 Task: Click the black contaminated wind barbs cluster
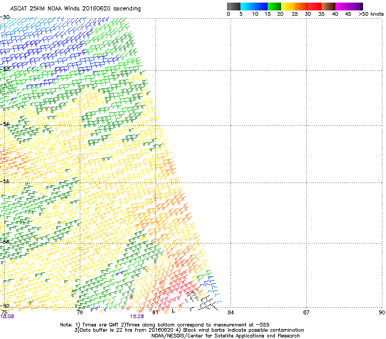(202, 301)
